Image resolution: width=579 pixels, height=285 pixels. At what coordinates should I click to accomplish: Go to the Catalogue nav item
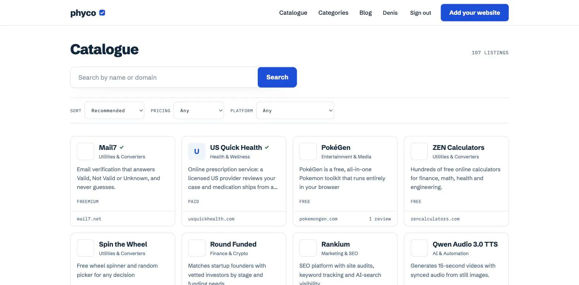293,13
